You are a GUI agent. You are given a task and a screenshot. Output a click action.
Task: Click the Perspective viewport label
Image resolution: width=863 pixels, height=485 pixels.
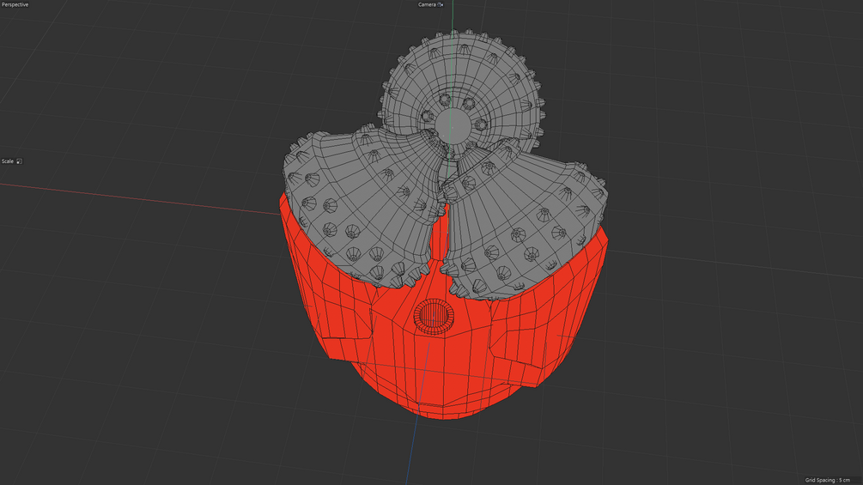coord(15,4)
